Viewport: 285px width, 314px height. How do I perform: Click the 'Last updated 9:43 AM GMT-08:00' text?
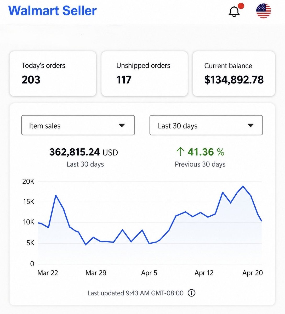point(135,293)
